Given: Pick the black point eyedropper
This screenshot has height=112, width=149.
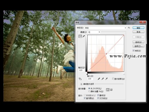Looking at the screenshot, I should (x=99, y=79).
